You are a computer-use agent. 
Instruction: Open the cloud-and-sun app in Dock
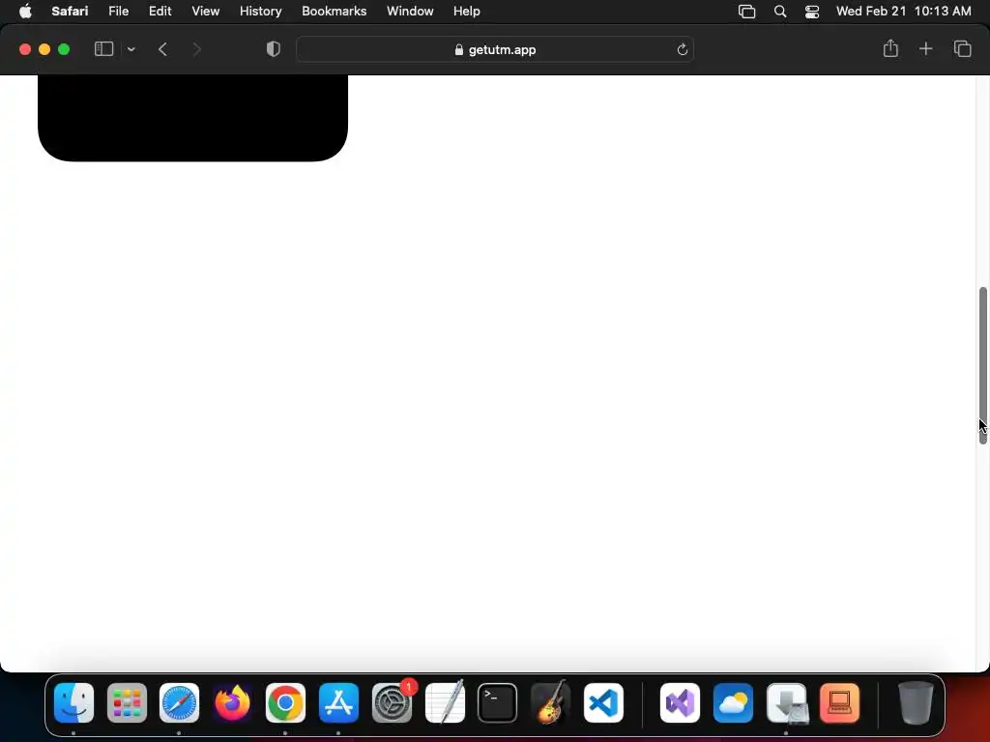tap(733, 702)
